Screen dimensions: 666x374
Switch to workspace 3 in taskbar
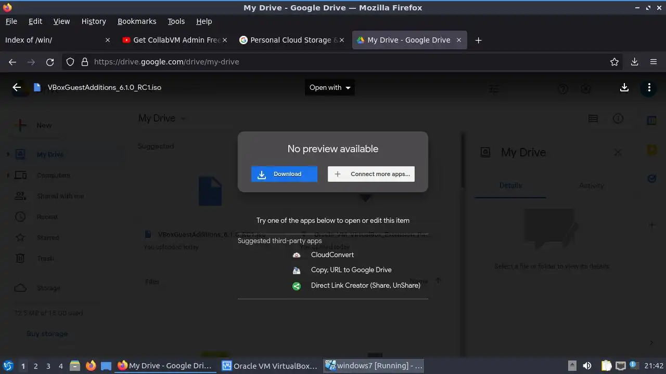(48, 366)
